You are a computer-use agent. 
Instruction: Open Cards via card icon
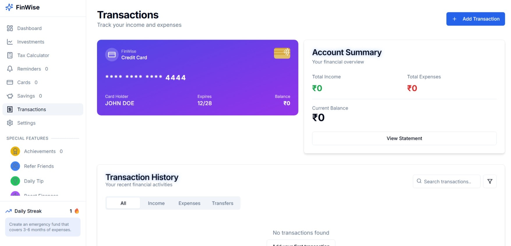(10, 82)
